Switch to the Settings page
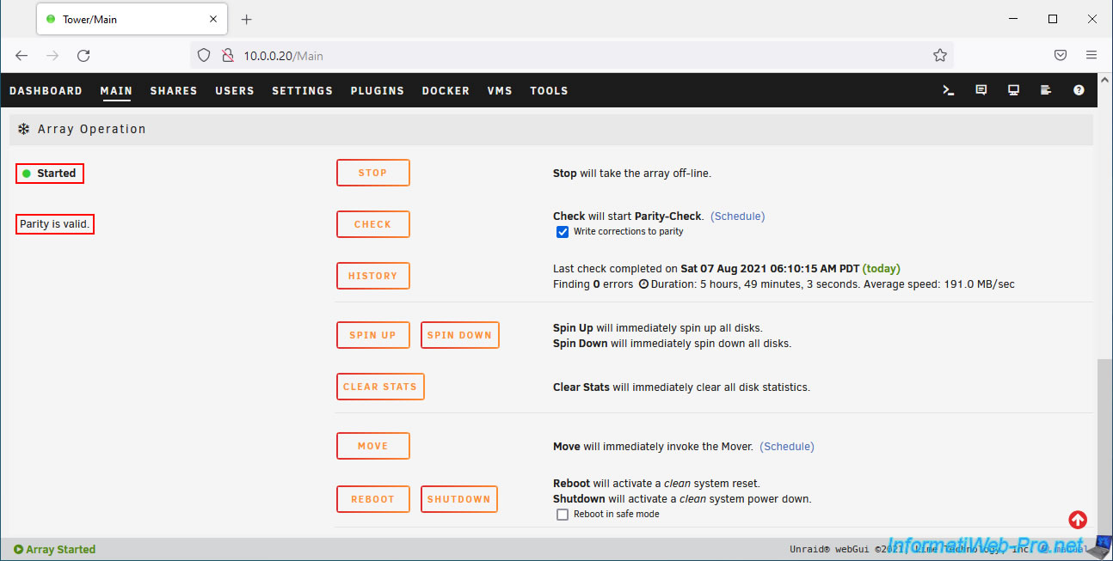Image resolution: width=1113 pixels, height=561 pixels. (x=302, y=91)
